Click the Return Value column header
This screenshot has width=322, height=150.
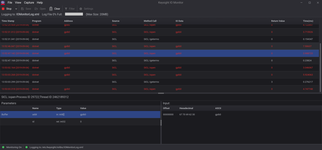278,21
